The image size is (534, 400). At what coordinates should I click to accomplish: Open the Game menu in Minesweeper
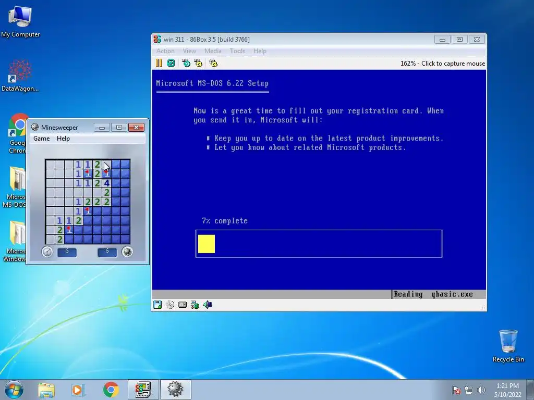[x=42, y=139]
